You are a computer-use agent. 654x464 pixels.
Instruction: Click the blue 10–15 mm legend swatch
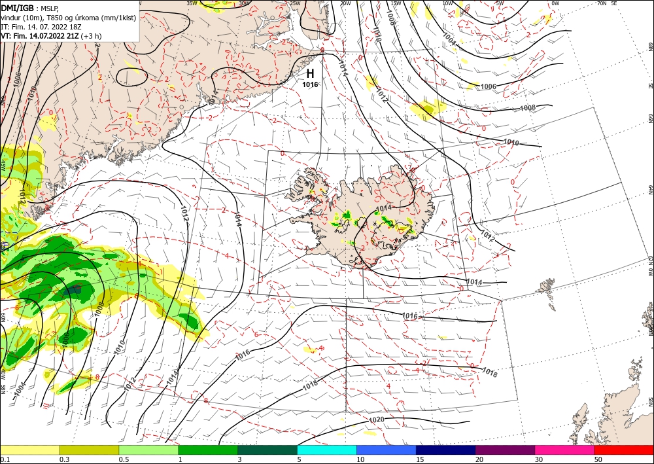point(387,450)
